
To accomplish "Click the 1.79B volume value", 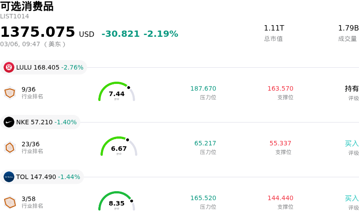I will [x=348, y=28].
